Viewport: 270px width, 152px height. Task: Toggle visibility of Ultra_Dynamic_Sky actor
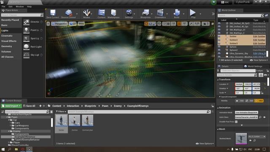[219, 54]
